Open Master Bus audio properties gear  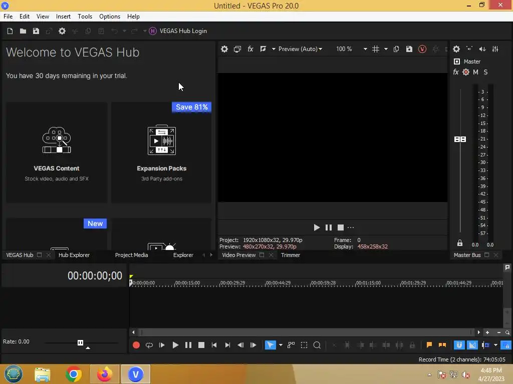coord(456,49)
